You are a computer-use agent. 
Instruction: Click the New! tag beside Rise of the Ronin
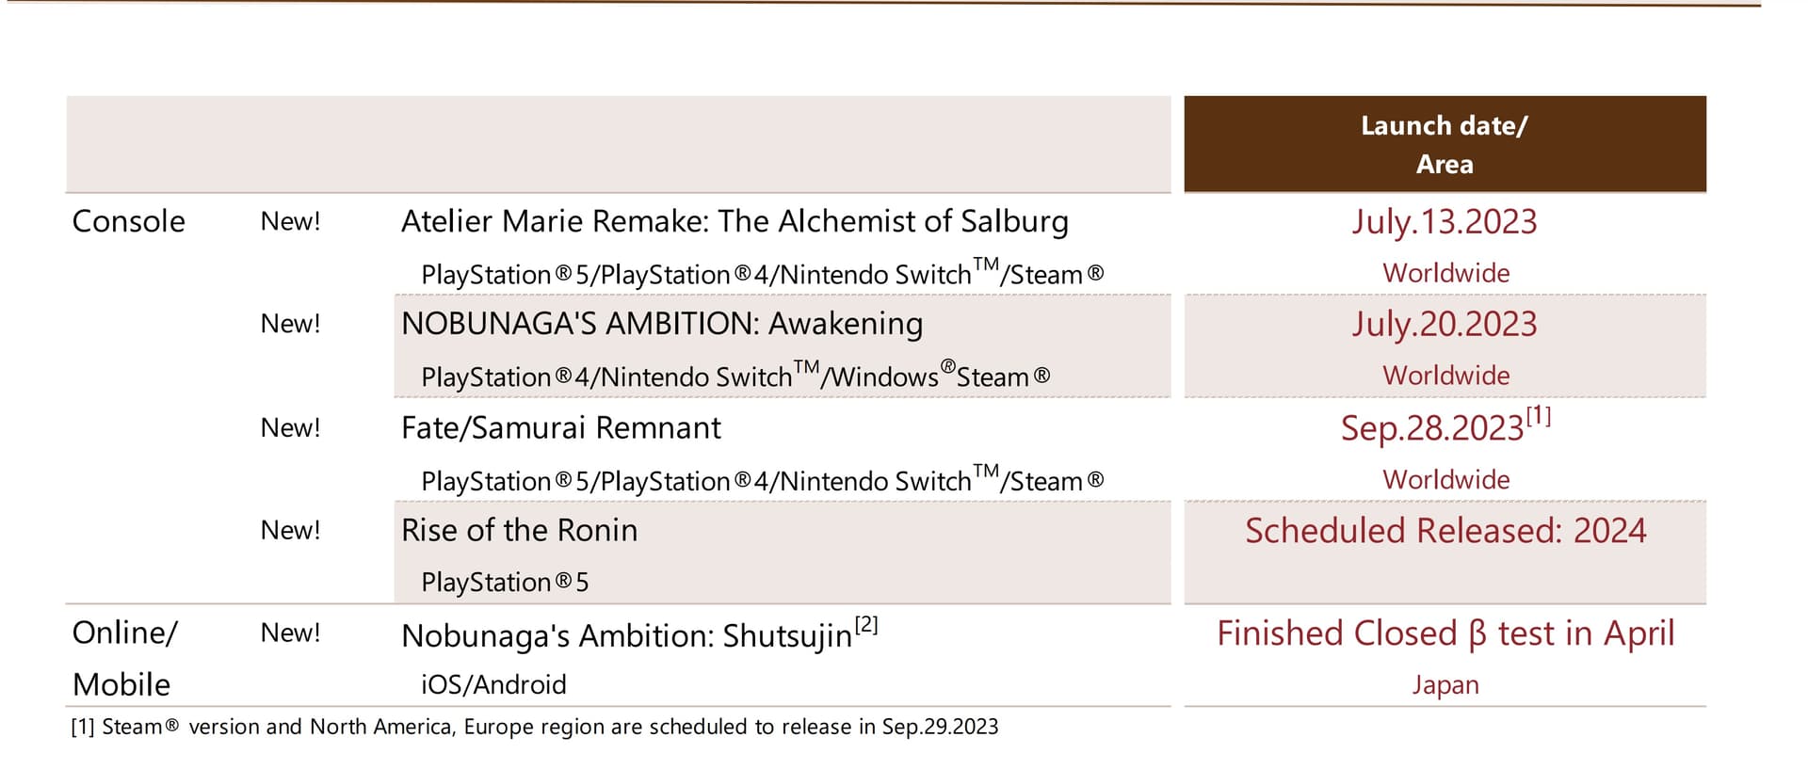click(x=290, y=530)
